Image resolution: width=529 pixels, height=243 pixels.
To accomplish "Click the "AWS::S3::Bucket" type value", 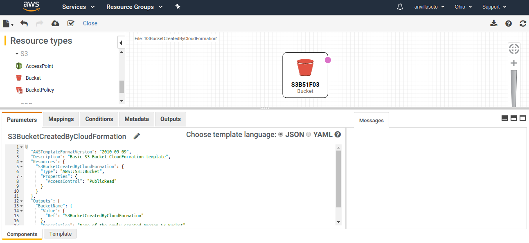I will (80, 171).
